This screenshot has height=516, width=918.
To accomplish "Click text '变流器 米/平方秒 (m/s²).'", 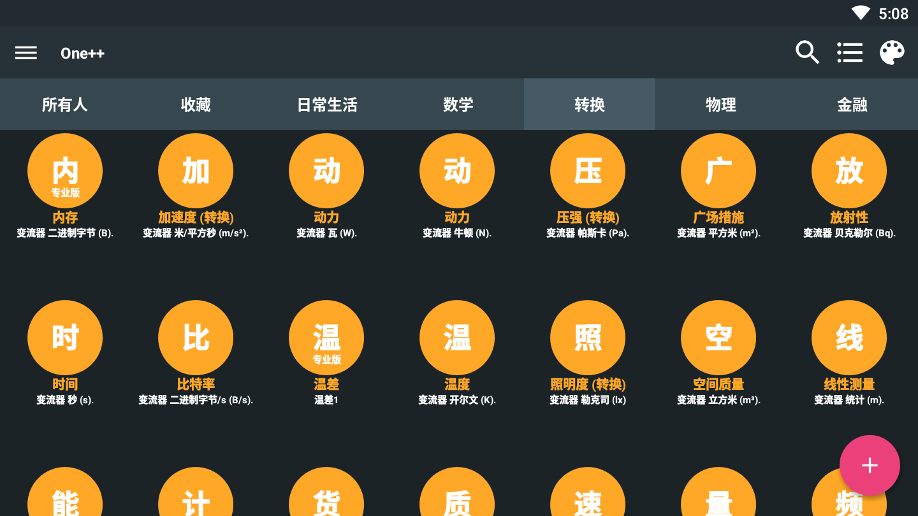I will 196,233.
